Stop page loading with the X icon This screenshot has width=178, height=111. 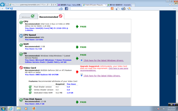click(x=56, y=5)
